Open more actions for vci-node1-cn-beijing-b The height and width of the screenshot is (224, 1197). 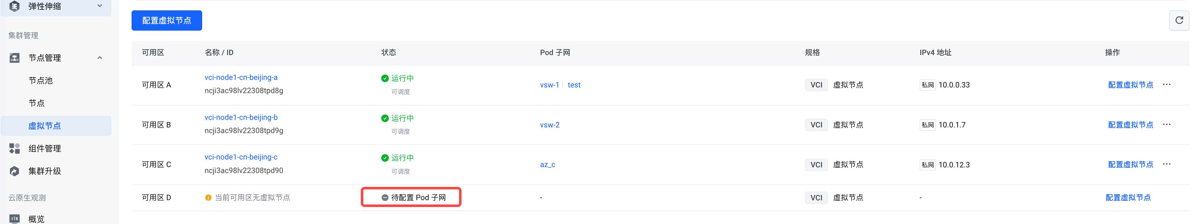pos(1166,125)
